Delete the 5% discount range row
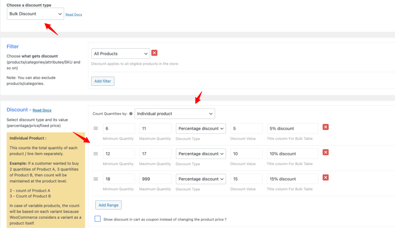 [x=326, y=127]
